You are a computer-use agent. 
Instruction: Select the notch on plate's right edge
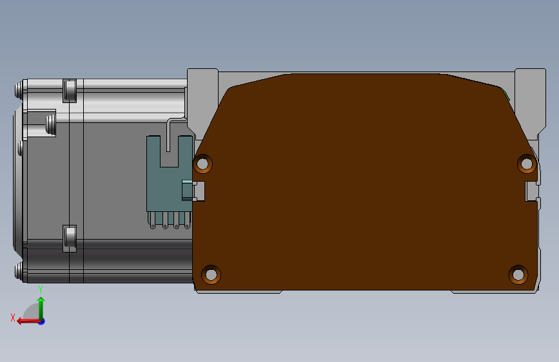[532, 191]
